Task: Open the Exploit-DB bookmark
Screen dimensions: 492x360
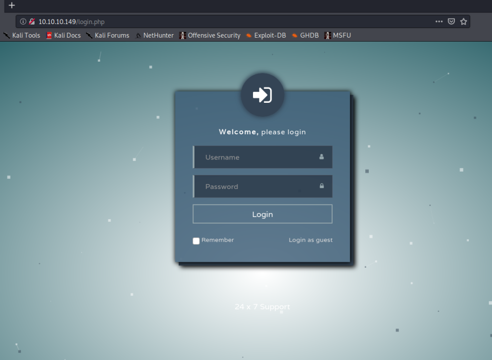Action: point(266,36)
